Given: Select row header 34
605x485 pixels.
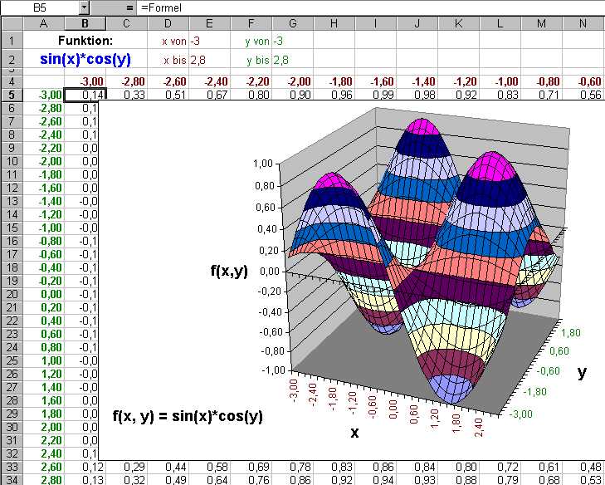Looking at the screenshot, I should coord(12,479).
